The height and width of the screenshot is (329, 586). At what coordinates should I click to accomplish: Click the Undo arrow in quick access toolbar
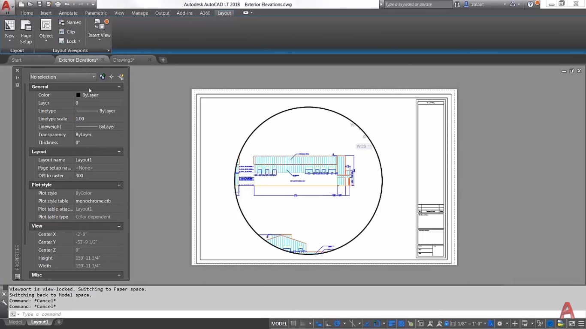(x=67, y=4)
